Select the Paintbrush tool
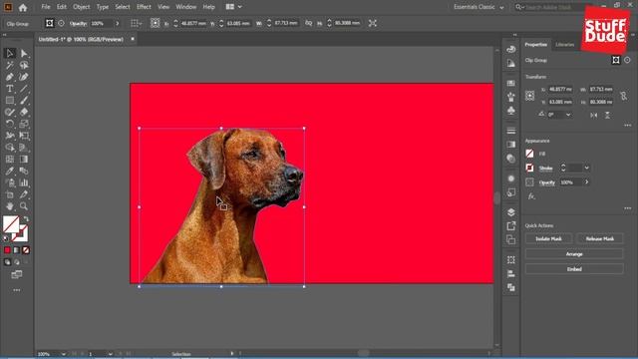This screenshot has height=359, width=638. (x=24, y=101)
